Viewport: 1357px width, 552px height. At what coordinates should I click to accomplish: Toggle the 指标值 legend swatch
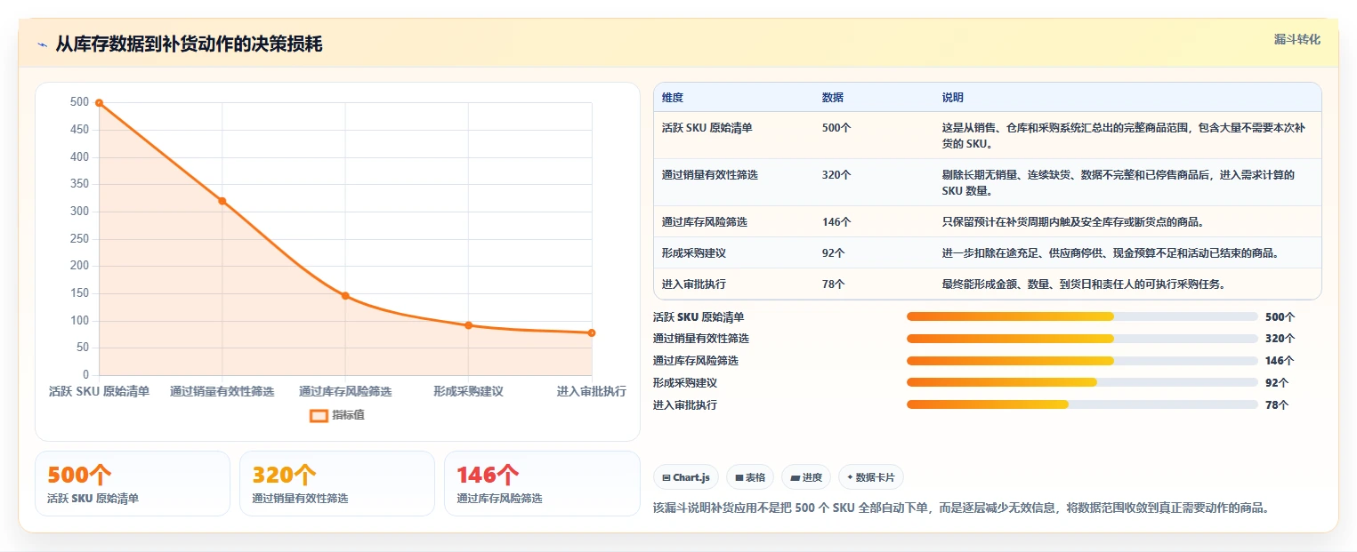click(x=319, y=415)
